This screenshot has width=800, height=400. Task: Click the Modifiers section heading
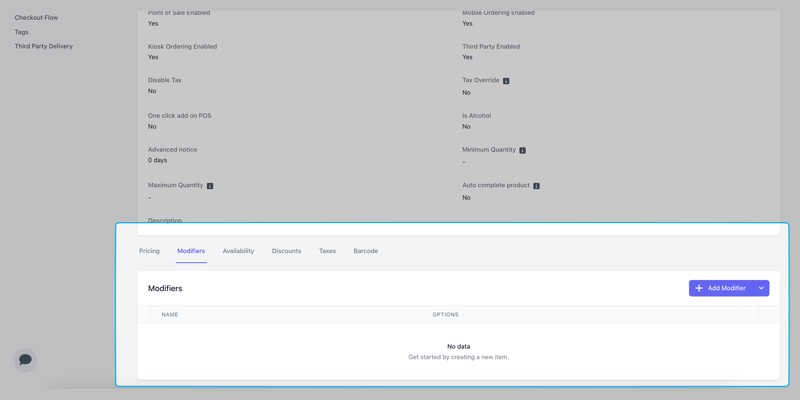(165, 288)
